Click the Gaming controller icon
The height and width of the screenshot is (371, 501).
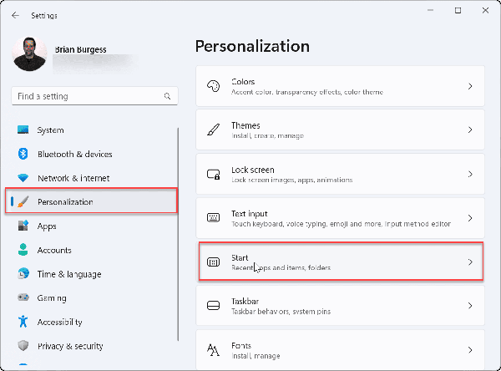click(23, 297)
